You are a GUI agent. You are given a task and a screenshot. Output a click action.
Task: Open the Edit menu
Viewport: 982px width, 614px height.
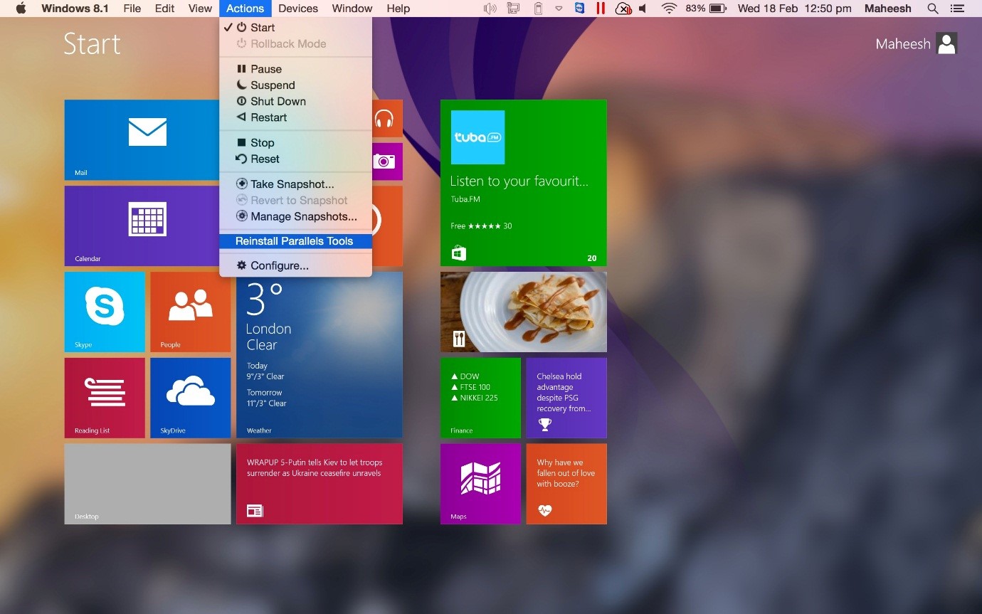165,9
